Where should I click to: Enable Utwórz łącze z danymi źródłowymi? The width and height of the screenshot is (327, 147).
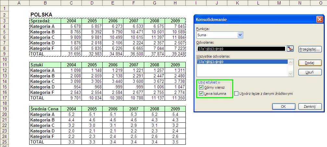pos(236,94)
